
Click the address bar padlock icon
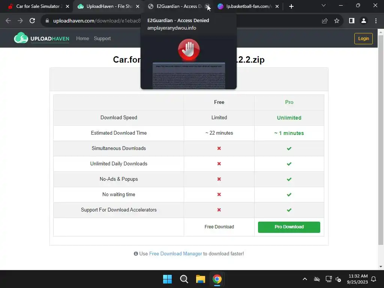47,21
